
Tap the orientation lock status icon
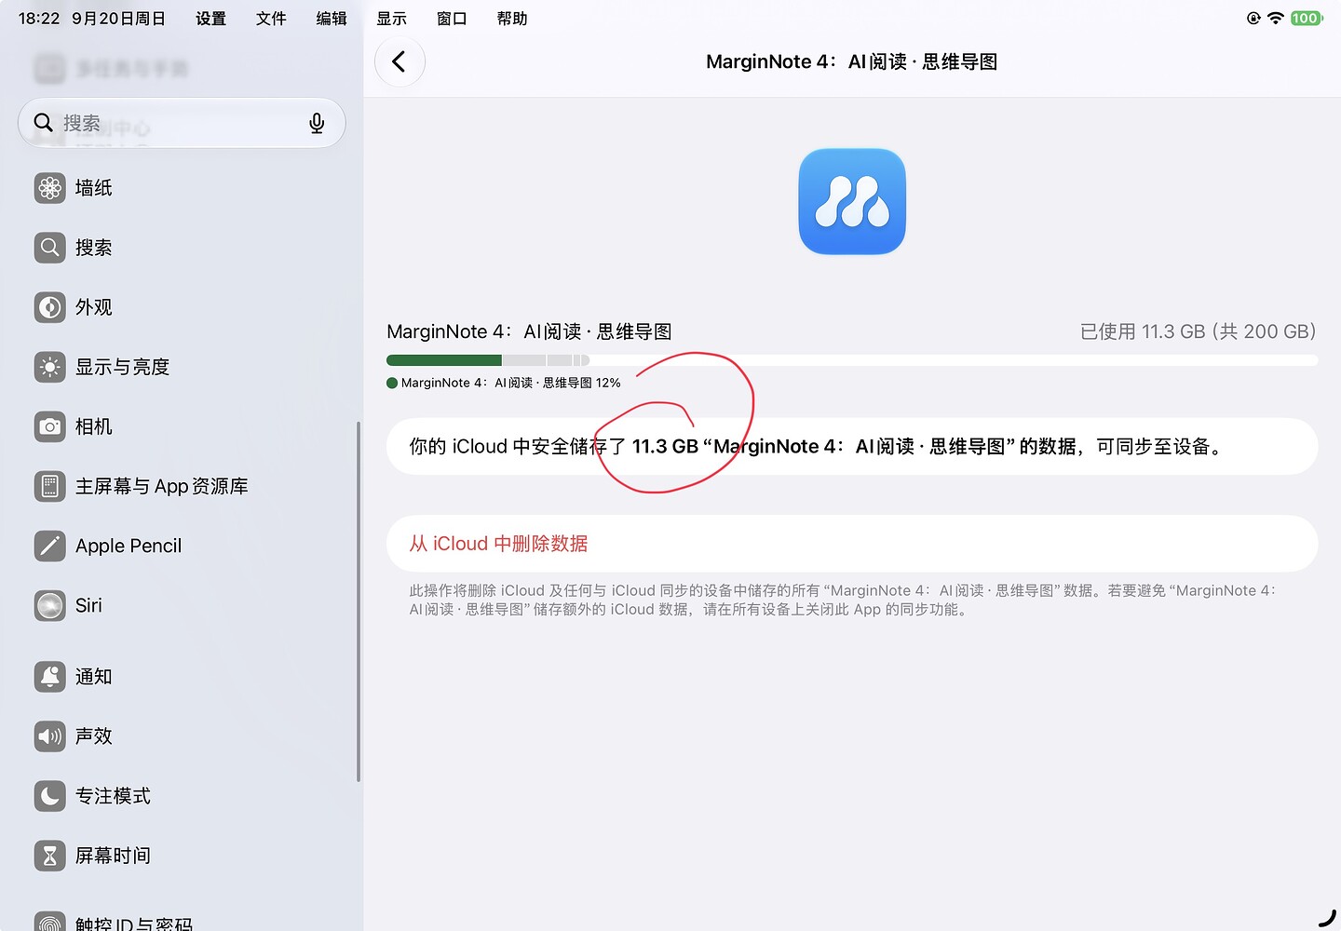pyautogui.click(x=1253, y=18)
